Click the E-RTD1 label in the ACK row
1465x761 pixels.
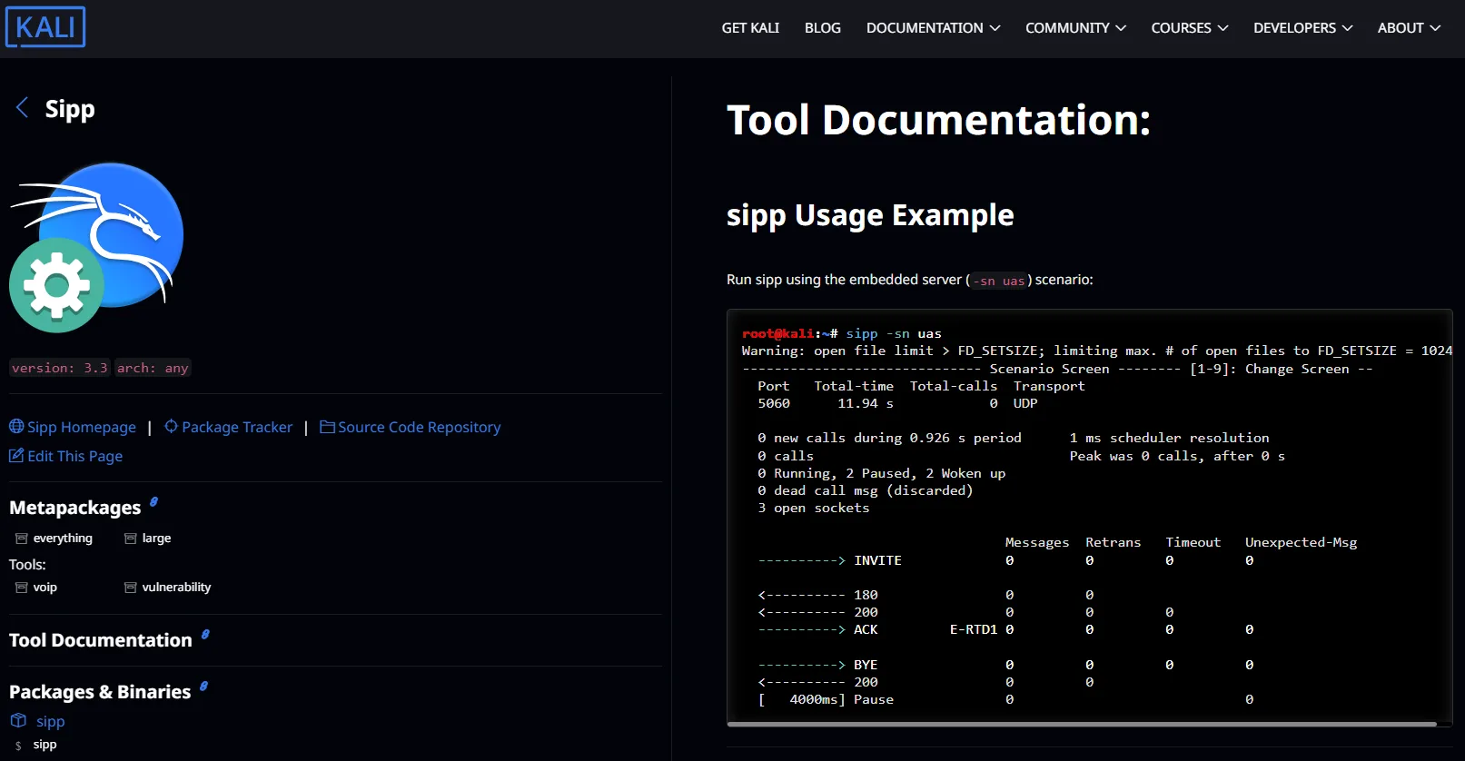(974, 629)
